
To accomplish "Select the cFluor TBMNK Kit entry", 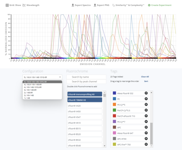I will (85, 100).
